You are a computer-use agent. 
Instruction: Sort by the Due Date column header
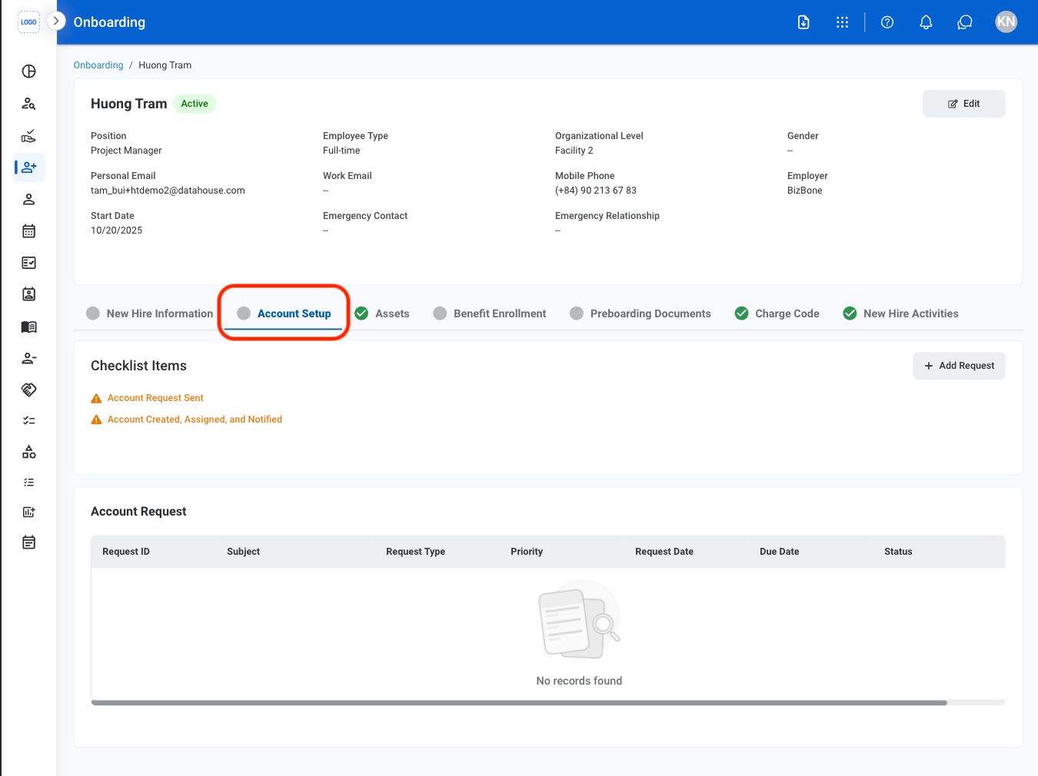point(779,552)
